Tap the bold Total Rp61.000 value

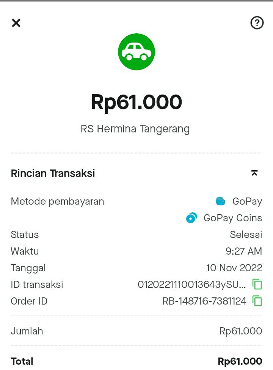click(240, 361)
